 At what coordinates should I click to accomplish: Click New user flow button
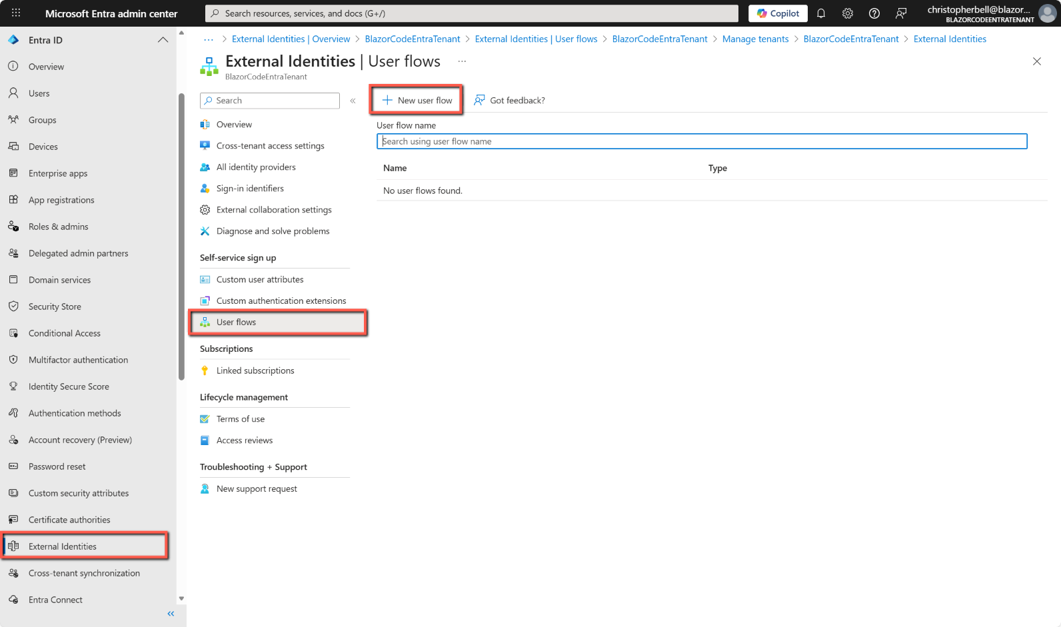click(417, 101)
